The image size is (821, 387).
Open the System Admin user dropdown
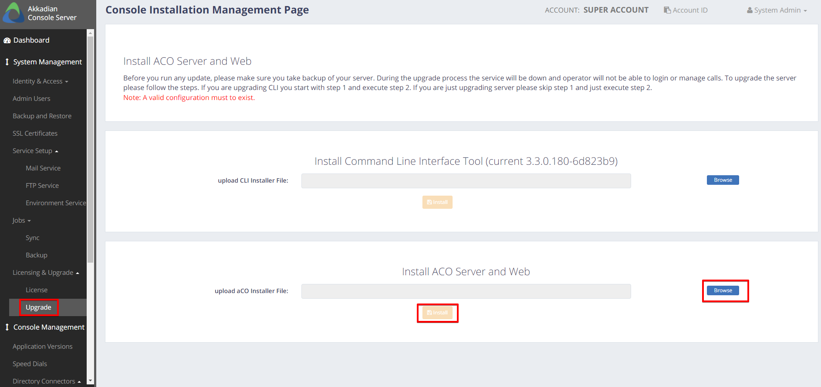tap(777, 10)
